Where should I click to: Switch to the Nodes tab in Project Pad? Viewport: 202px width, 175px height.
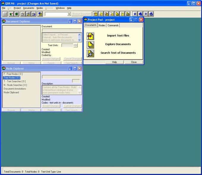coord(102,25)
